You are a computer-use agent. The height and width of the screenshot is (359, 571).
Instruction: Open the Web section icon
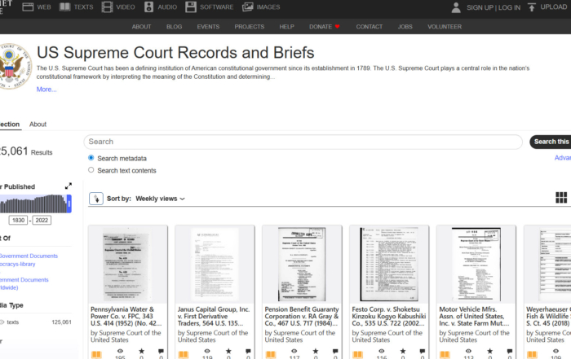(28, 7)
